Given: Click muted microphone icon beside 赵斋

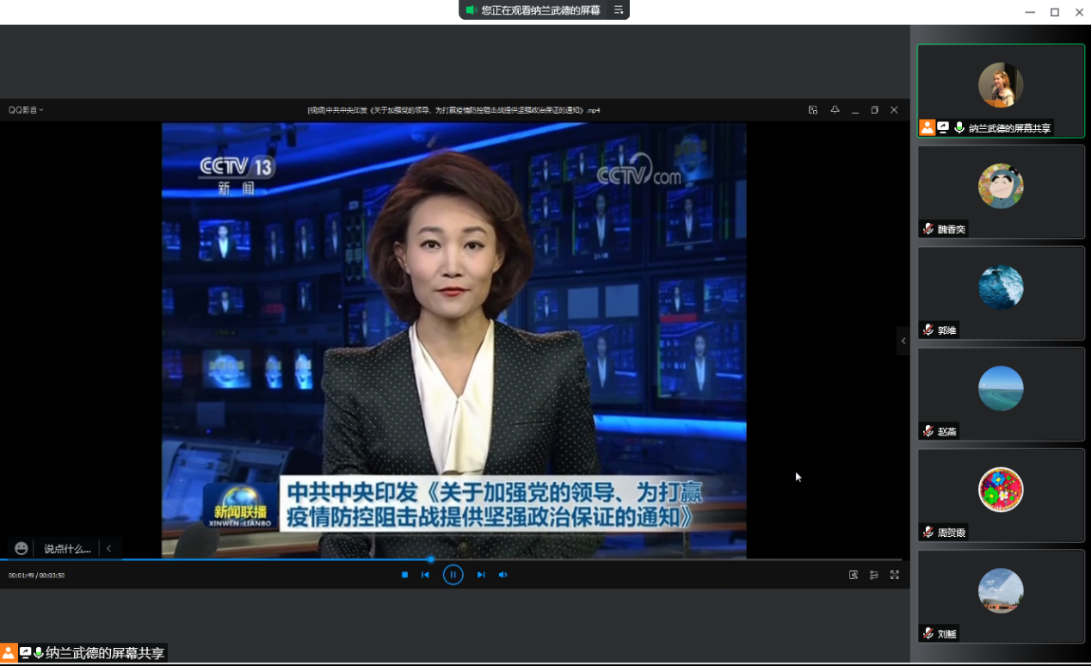Looking at the screenshot, I should (x=928, y=431).
